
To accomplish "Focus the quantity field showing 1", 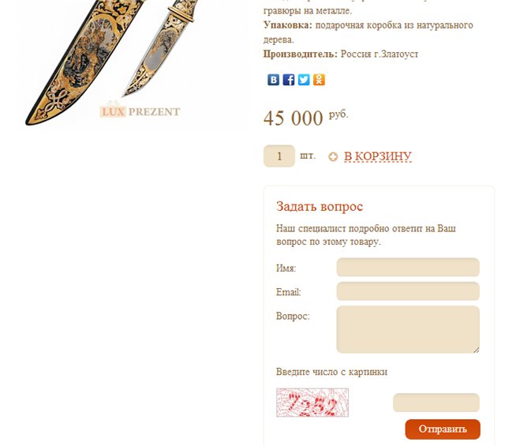I will point(279,156).
